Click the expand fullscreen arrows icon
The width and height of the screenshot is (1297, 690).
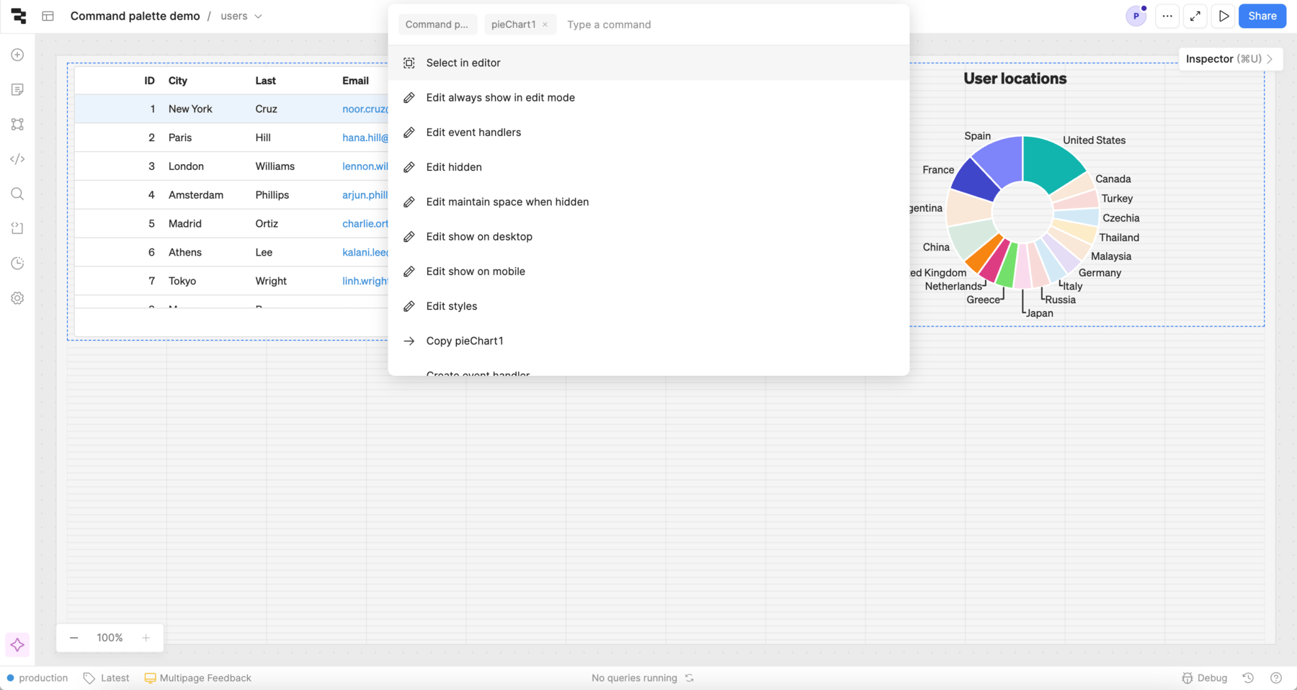click(x=1195, y=16)
